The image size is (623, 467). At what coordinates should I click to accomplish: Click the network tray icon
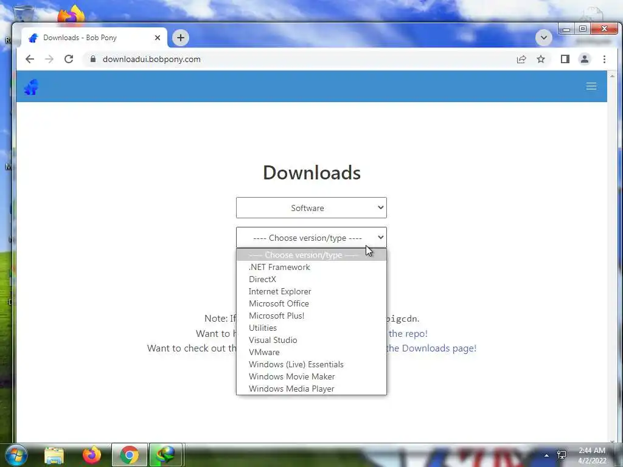point(562,455)
